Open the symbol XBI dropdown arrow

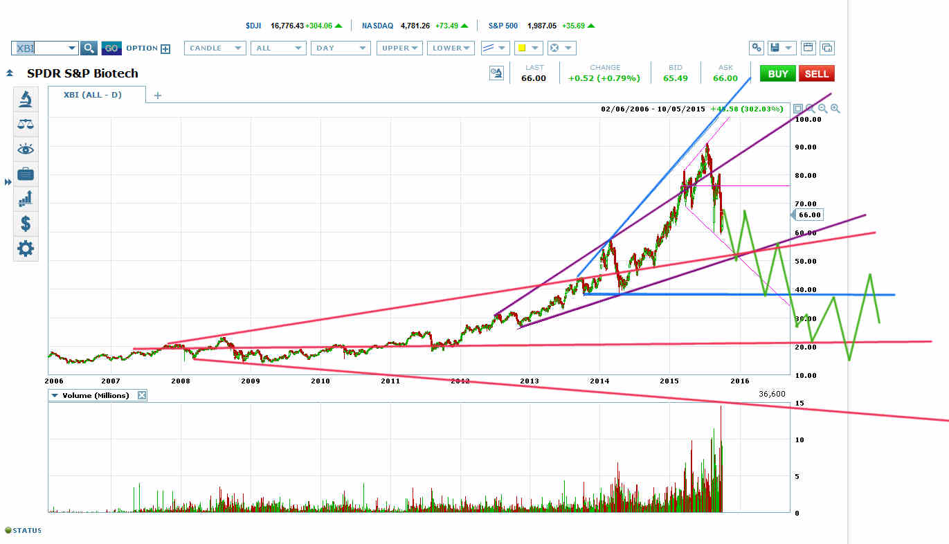(71, 48)
